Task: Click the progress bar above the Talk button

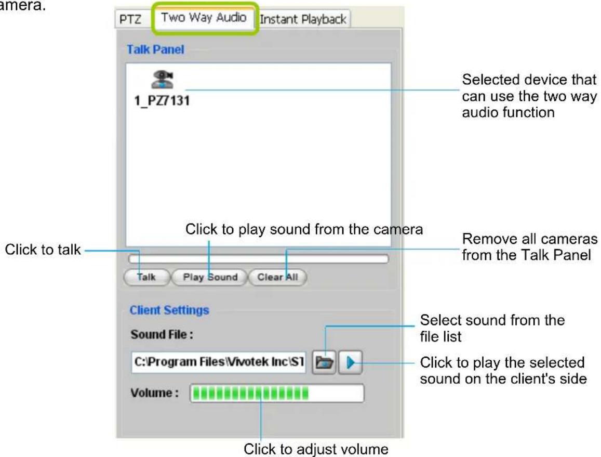Action: 259,259
